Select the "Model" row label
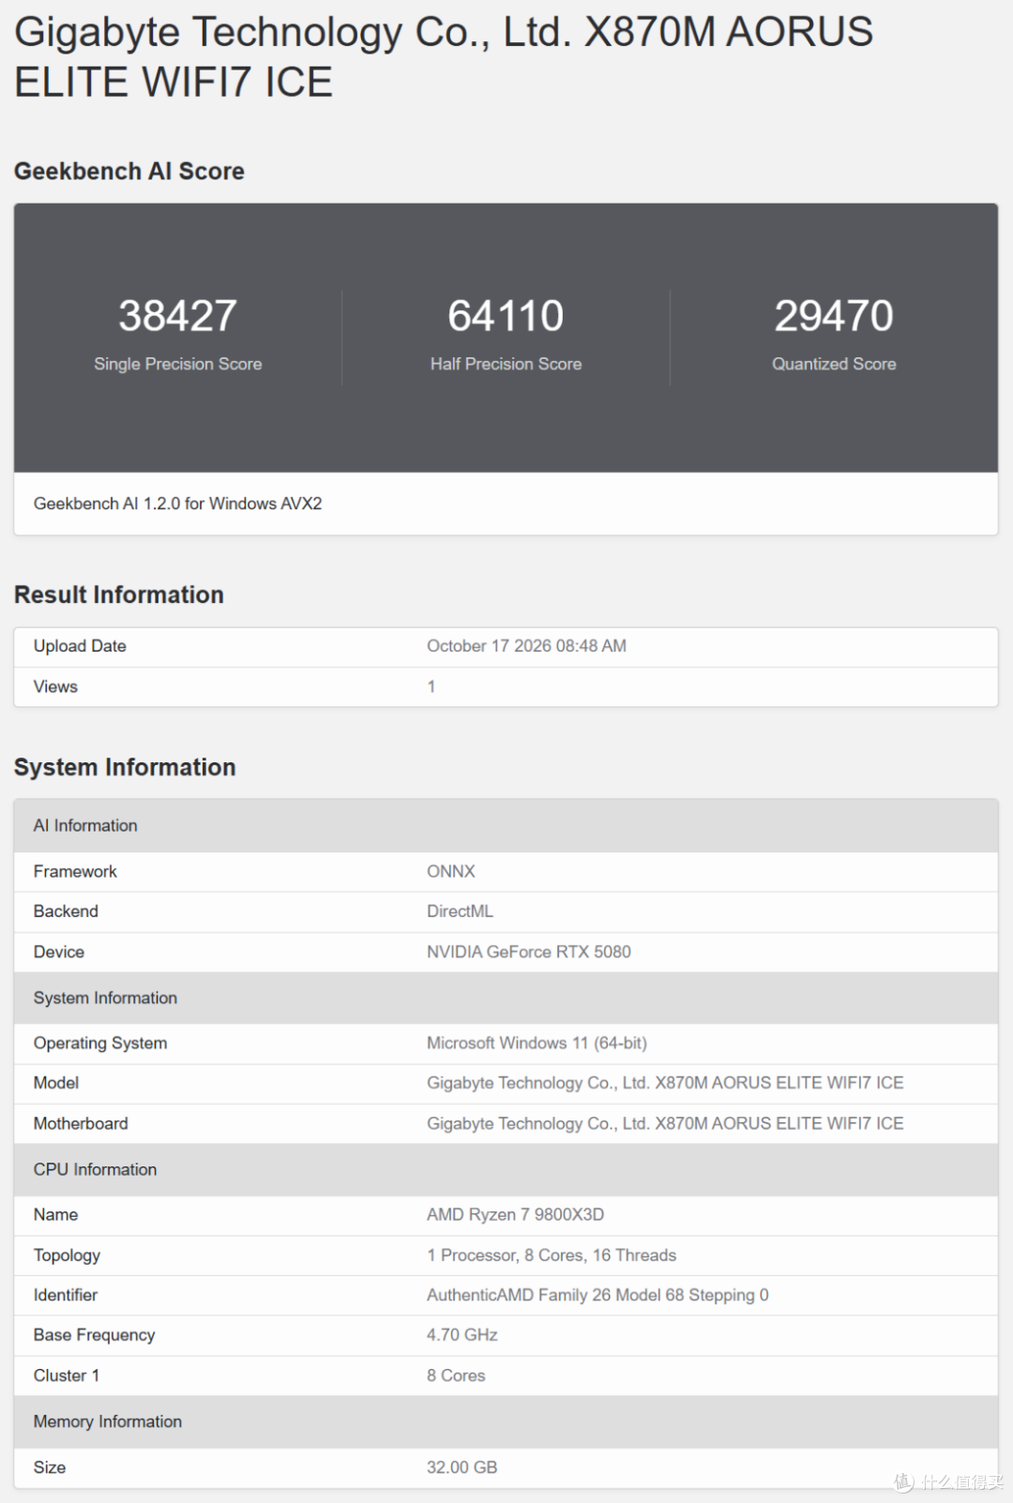The width and height of the screenshot is (1013, 1503). coord(56,1083)
